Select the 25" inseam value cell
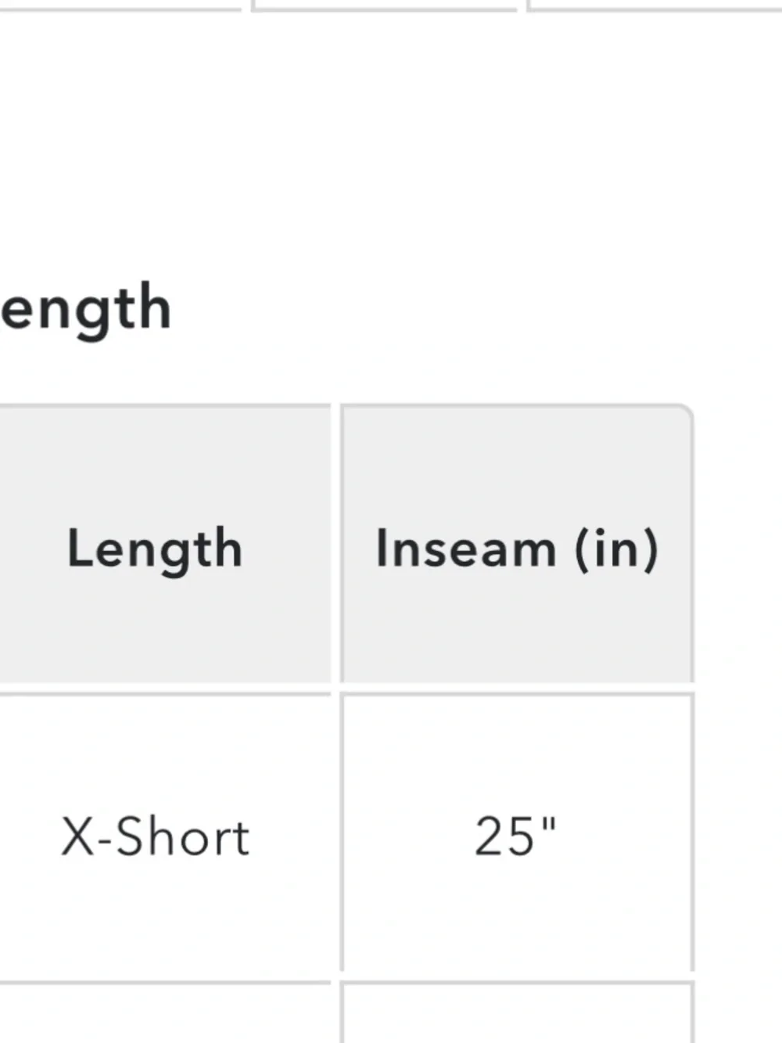Screen dimensions: 782x1043 pyautogui.click(x=517, y=835)
